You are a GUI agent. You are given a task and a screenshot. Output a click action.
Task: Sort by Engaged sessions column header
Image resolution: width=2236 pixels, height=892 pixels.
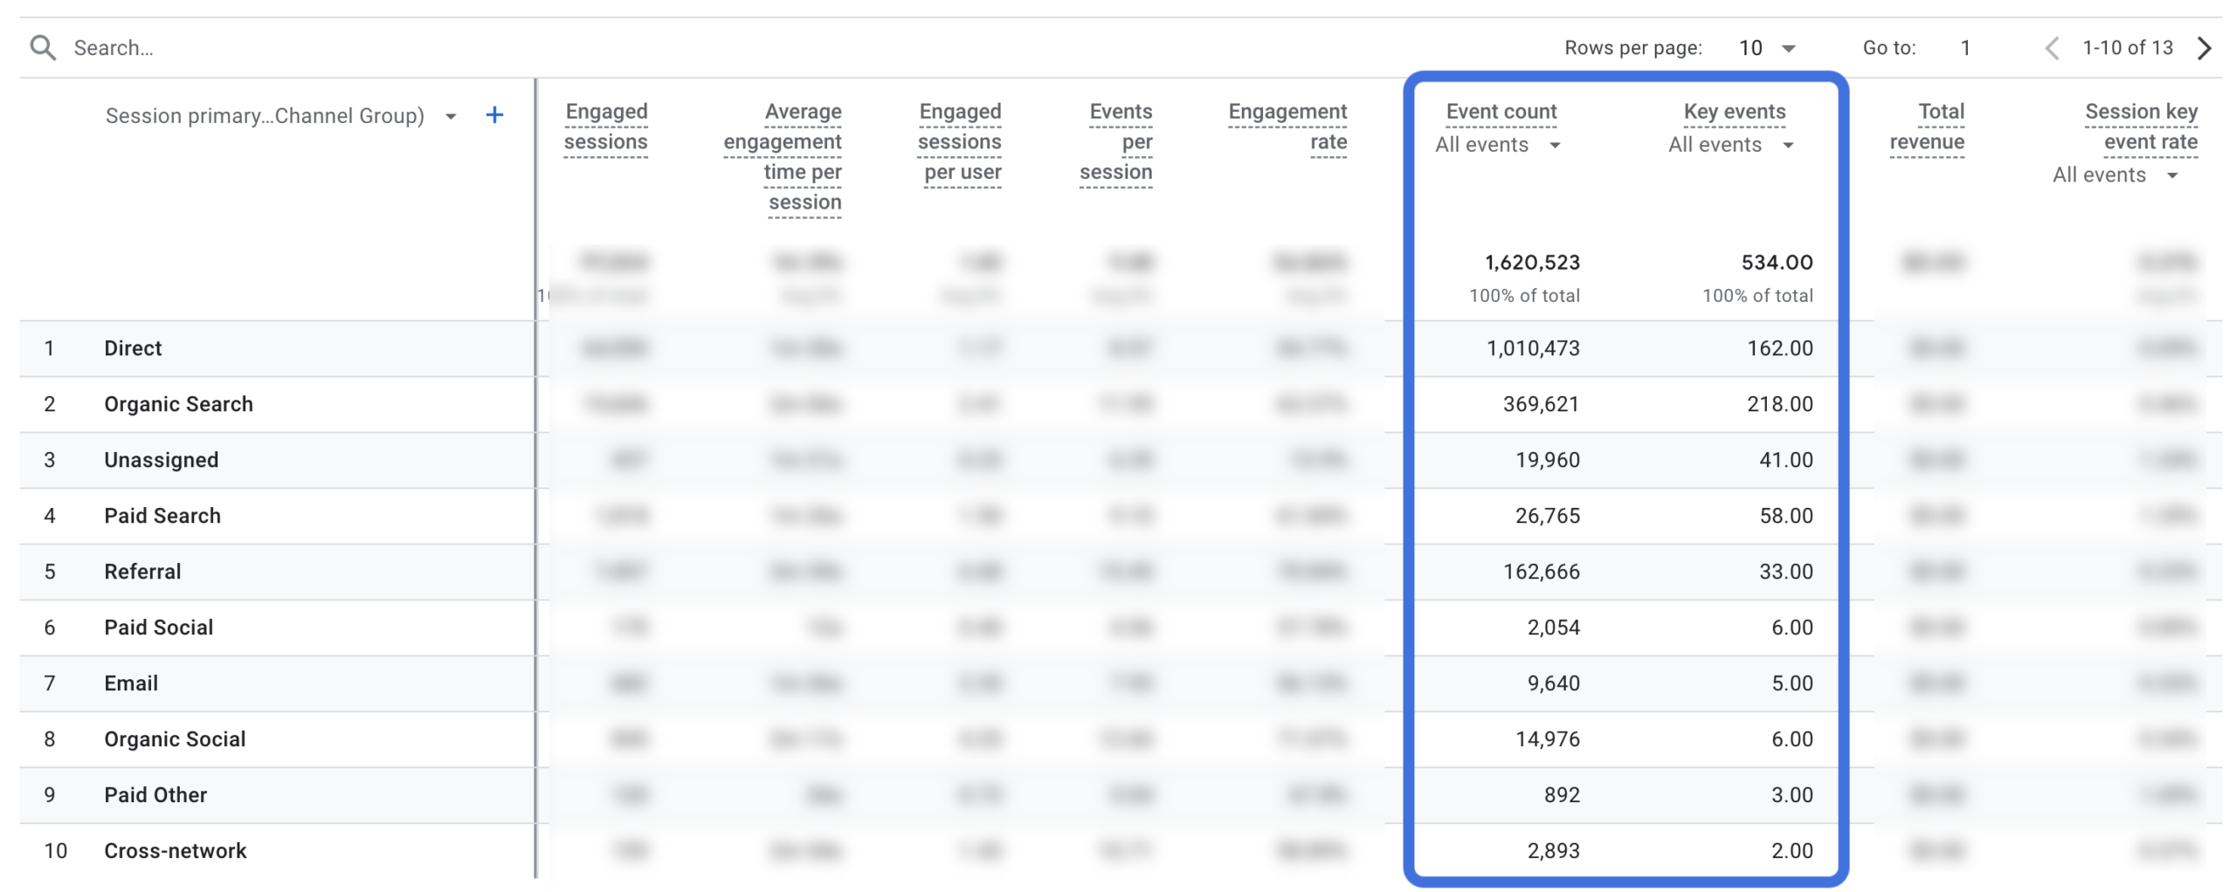(605, 127)
